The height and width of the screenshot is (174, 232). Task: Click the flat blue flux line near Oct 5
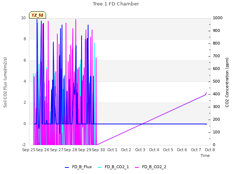(168, 124)
